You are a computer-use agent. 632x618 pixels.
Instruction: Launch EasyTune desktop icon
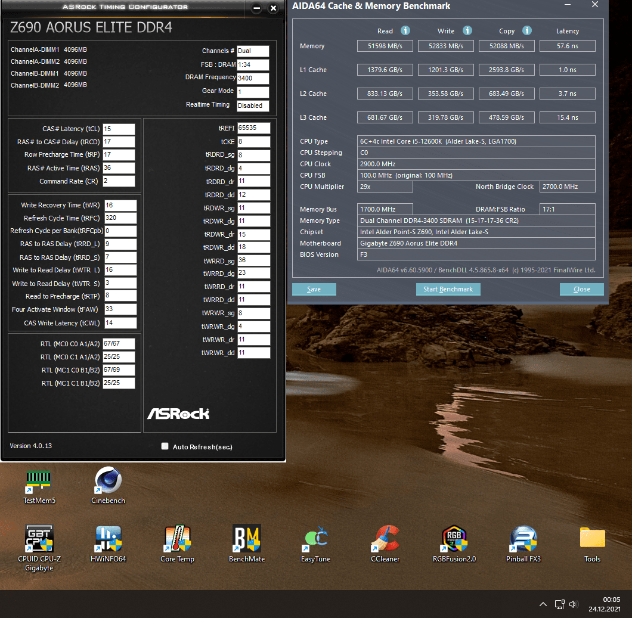[x=315, y=544]
